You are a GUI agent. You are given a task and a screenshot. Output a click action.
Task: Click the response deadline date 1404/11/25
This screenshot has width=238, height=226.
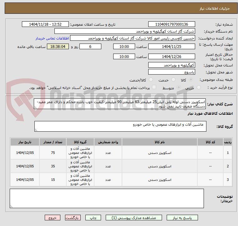171,46
